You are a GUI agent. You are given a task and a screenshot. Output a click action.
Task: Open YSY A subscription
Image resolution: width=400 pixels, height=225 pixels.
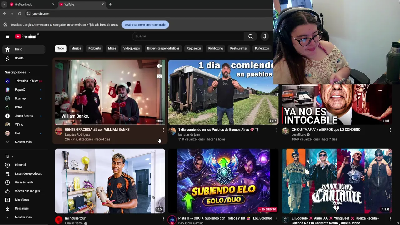click(24, 124)
